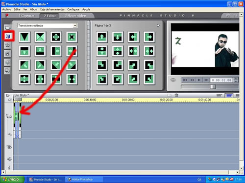Open the photos and still images album icon
The width and height of the screenshot is (245, 183).
(x=8, y=54)
